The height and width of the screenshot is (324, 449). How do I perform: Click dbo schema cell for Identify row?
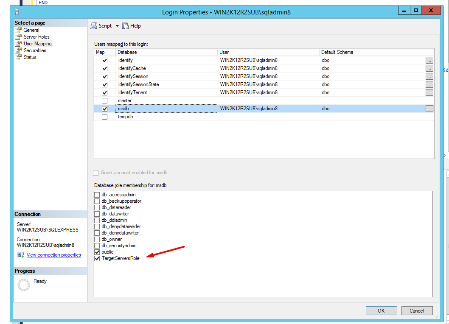point(372,60)
